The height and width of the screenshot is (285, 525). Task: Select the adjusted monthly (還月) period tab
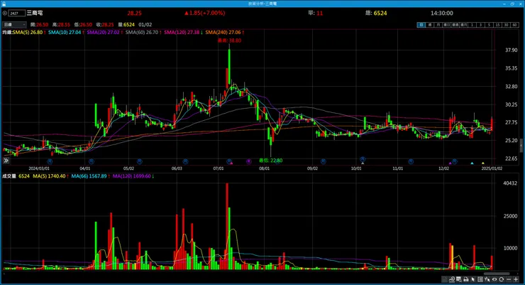(463, 25)
